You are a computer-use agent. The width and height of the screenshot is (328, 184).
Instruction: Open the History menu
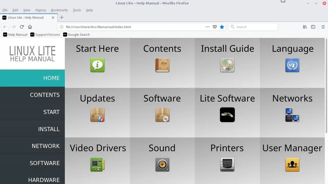point(40,10)
